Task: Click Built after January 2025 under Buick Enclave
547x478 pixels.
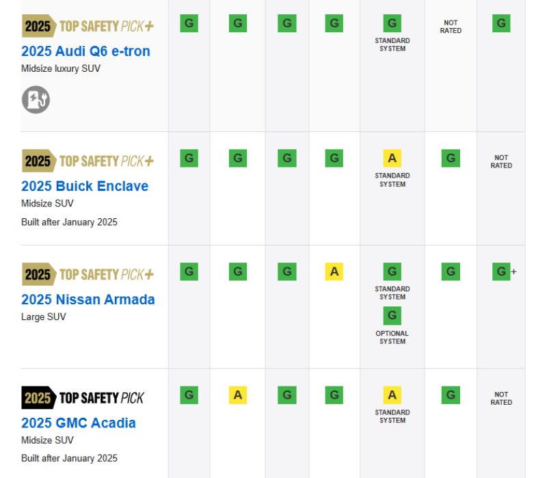Action: 70,222
